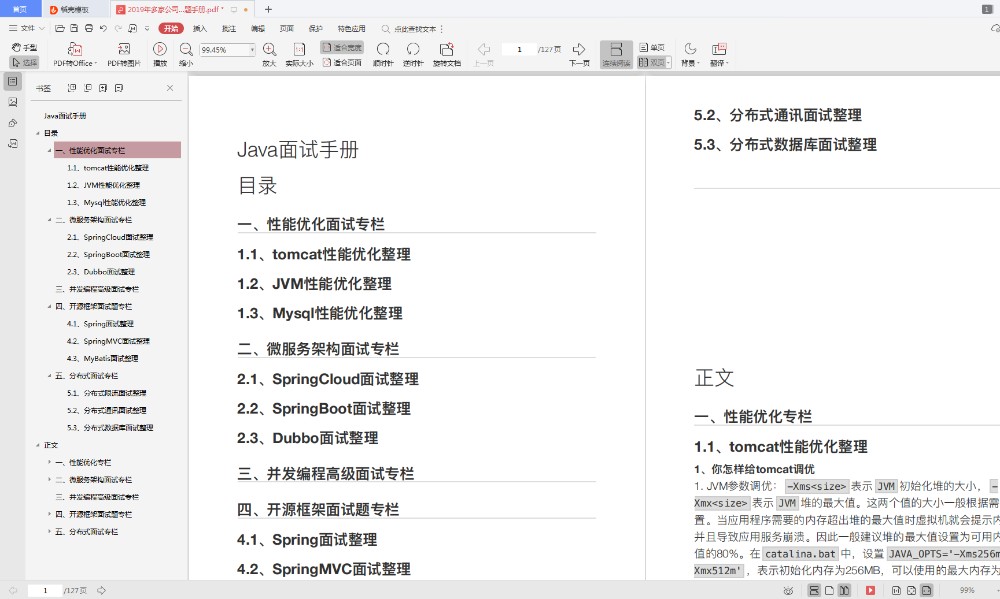Collapse 一、性能优化面试专栏 bookmark node

(49, 151)
